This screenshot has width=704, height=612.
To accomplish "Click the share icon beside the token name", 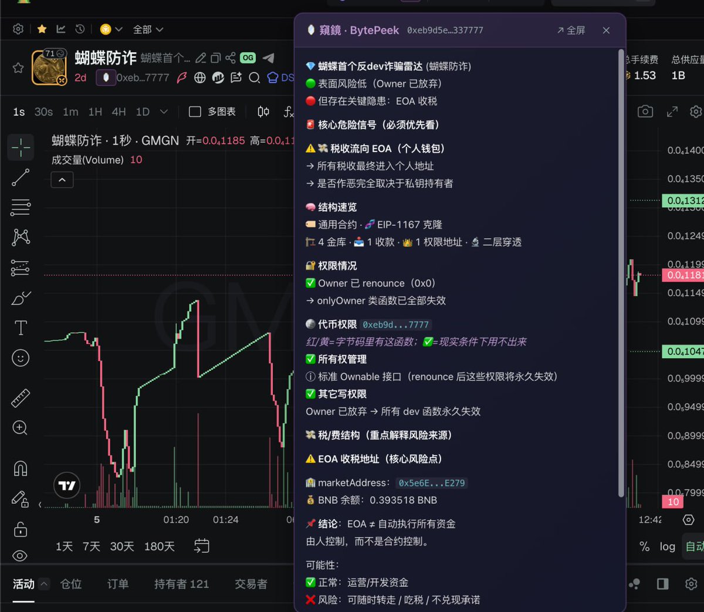I will [x=230, y=58].
